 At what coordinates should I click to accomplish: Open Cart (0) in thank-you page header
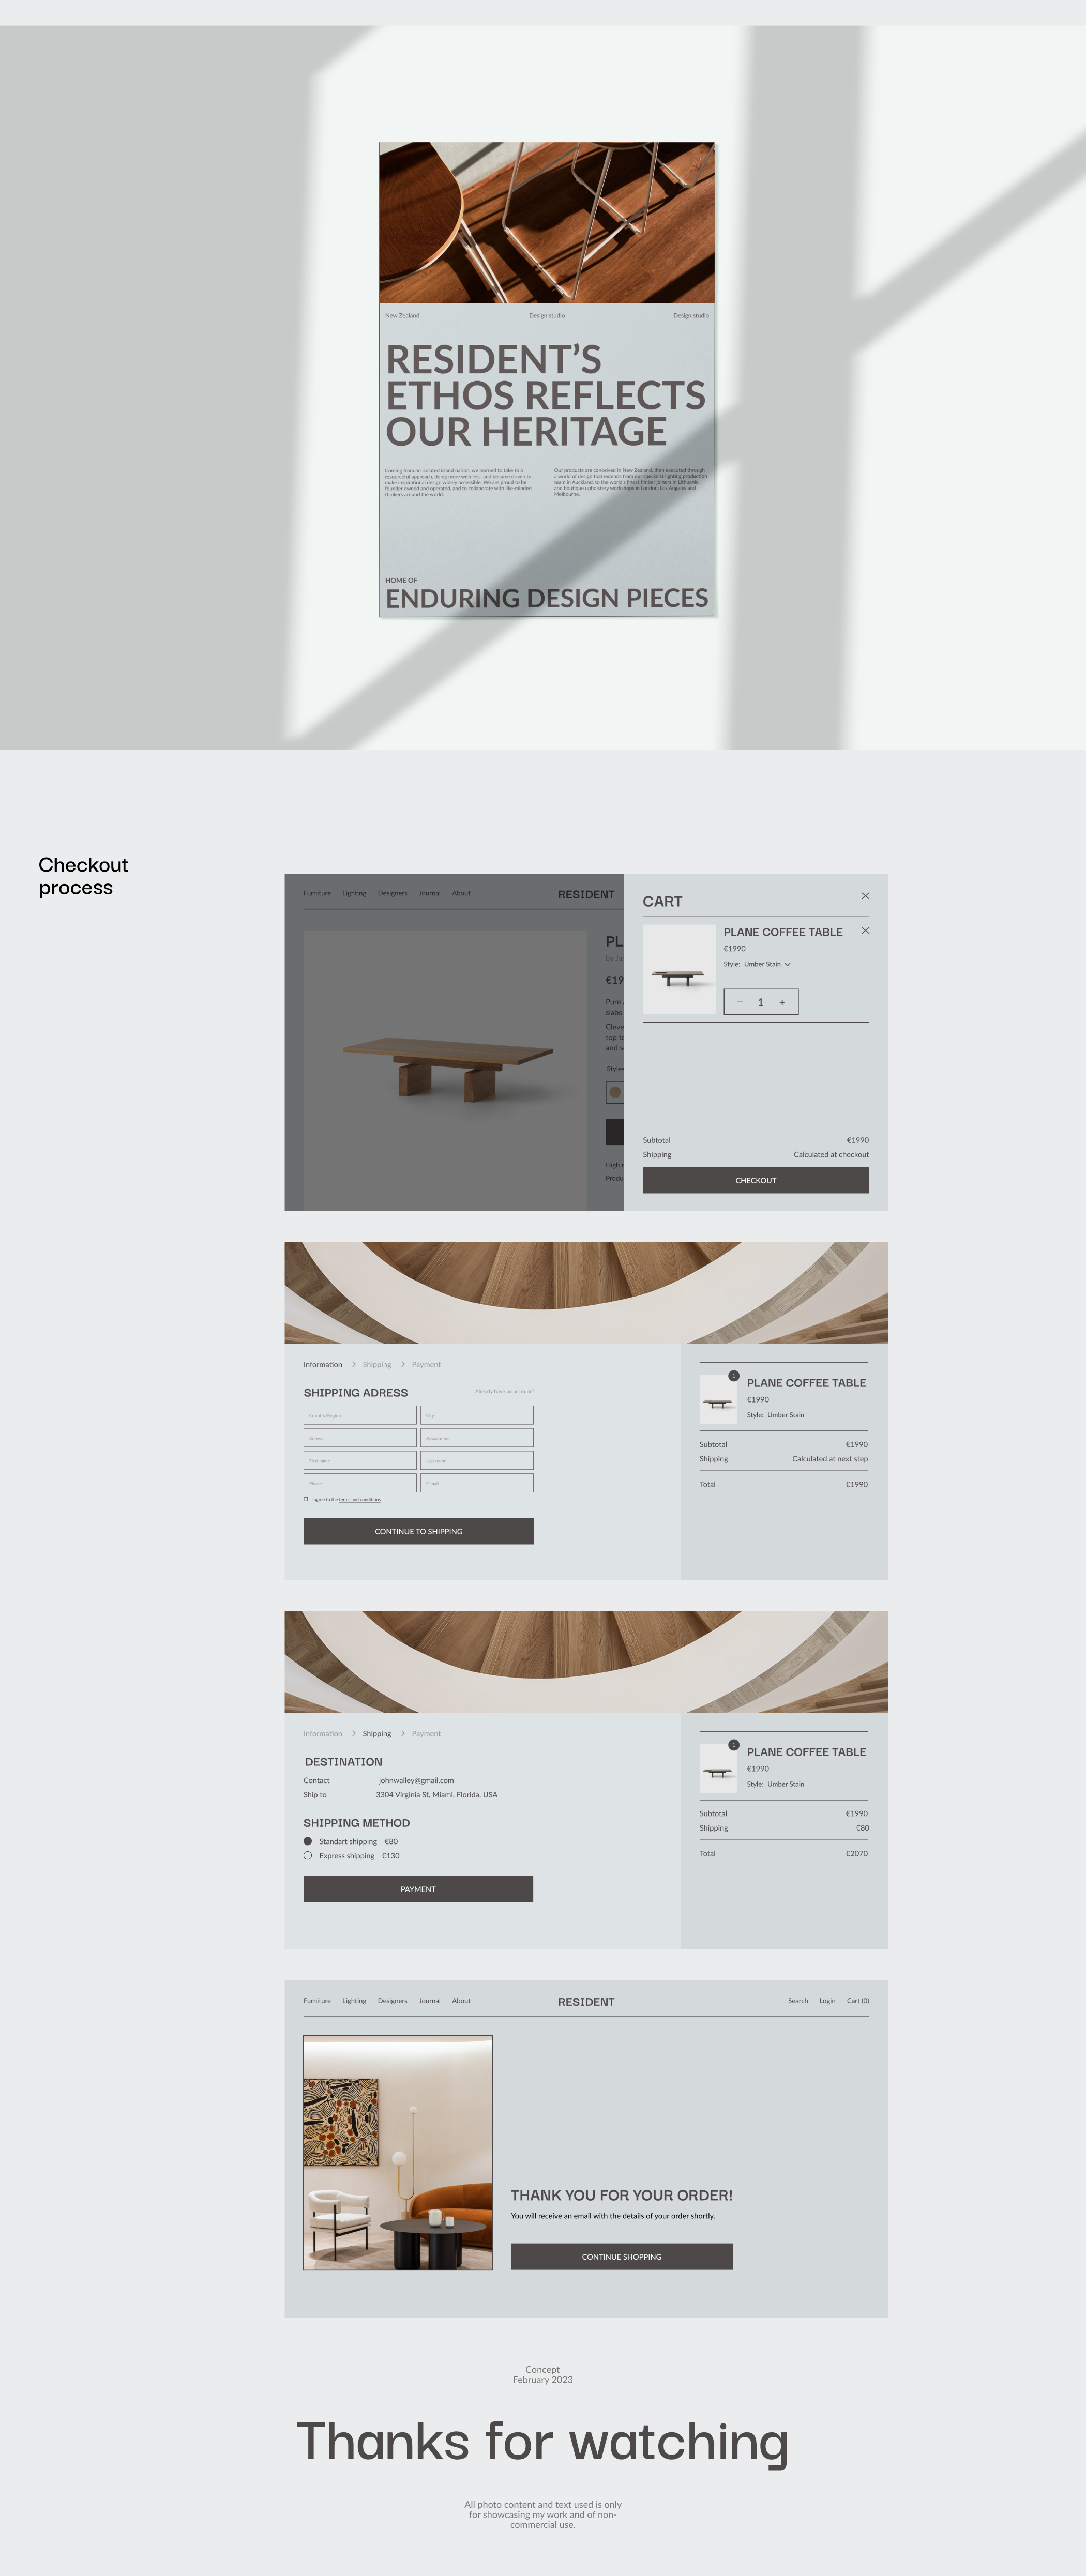857,2001
